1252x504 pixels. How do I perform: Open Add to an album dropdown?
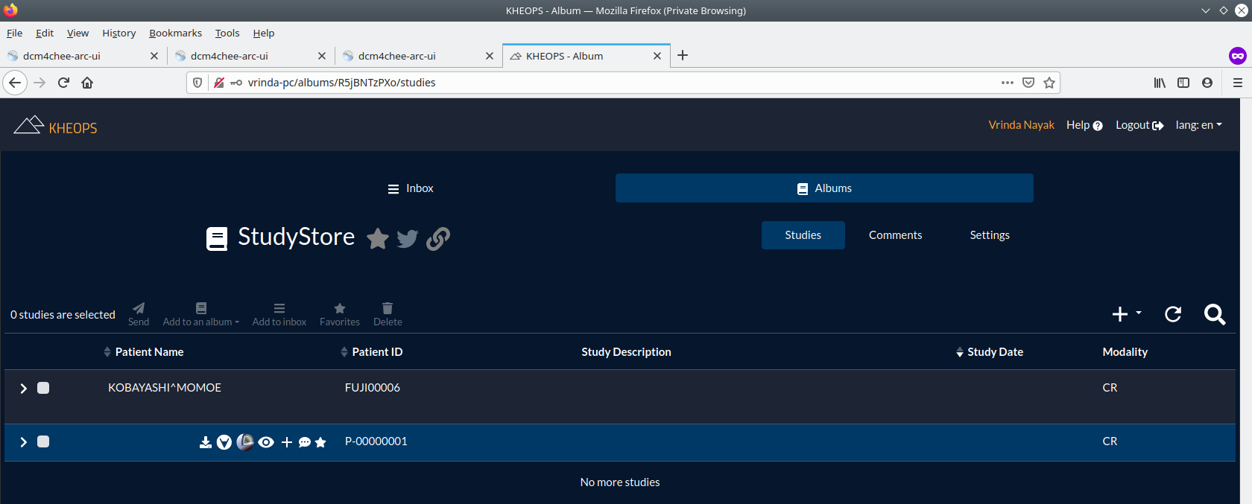[x=201, y=314]
